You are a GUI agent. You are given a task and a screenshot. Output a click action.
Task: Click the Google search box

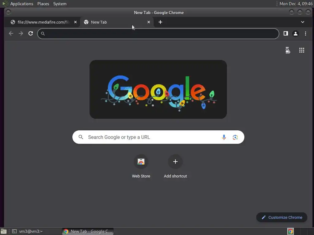158,137
